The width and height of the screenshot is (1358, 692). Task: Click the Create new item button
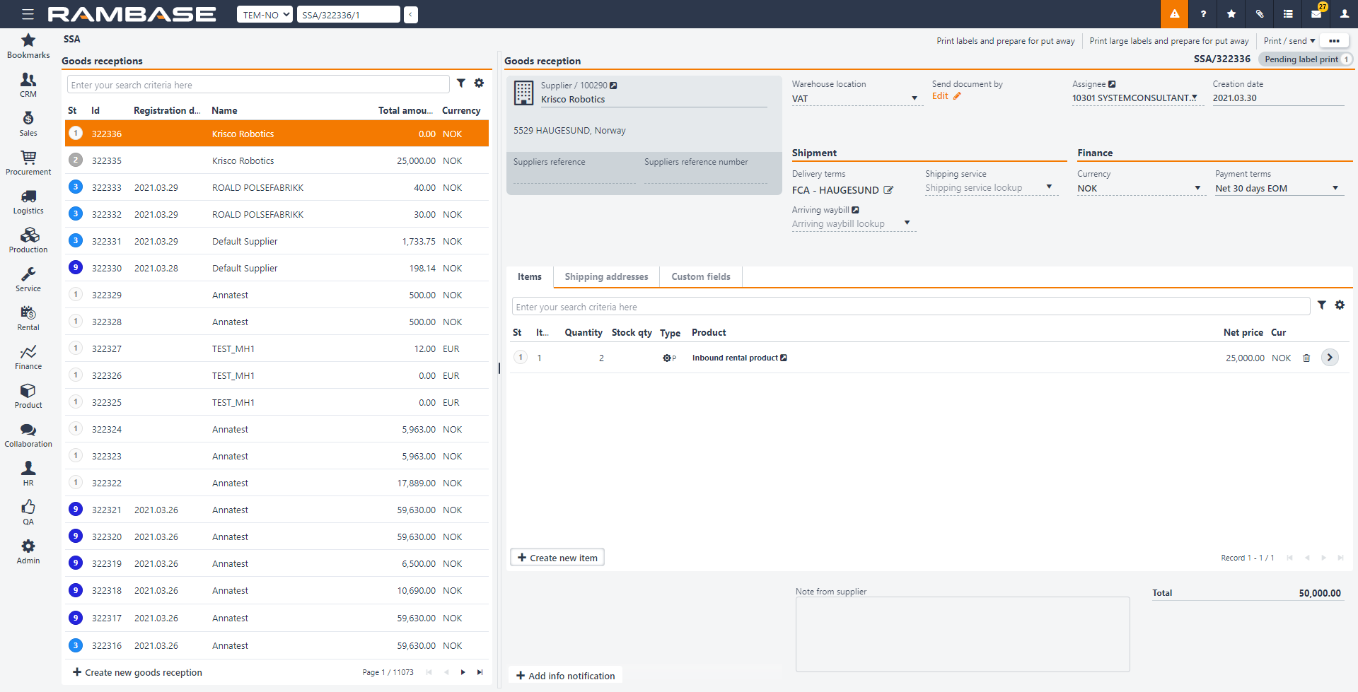[x=557, y=558]
